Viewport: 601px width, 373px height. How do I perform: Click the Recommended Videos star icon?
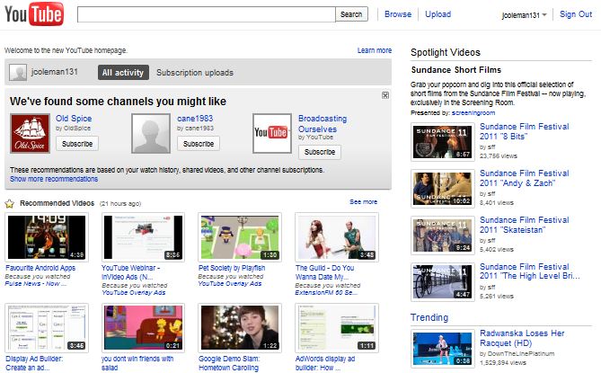click(x=10, y=203)
